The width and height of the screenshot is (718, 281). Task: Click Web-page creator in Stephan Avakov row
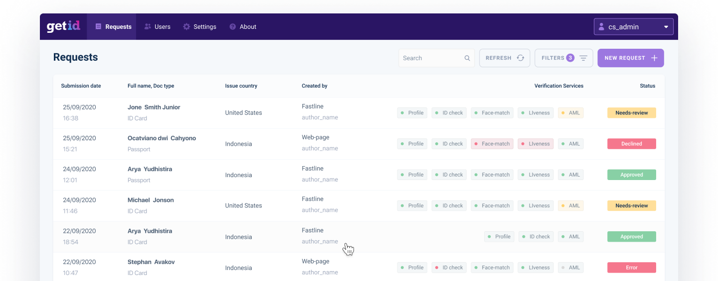[x=316, y=261]
